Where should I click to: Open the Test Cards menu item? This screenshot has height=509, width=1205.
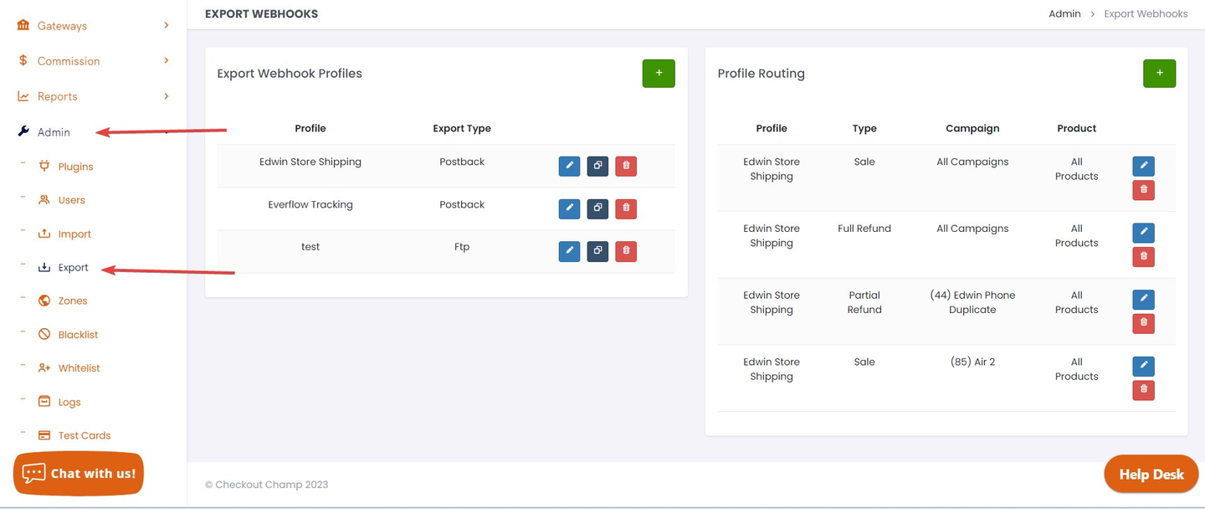tap(84, 435)
